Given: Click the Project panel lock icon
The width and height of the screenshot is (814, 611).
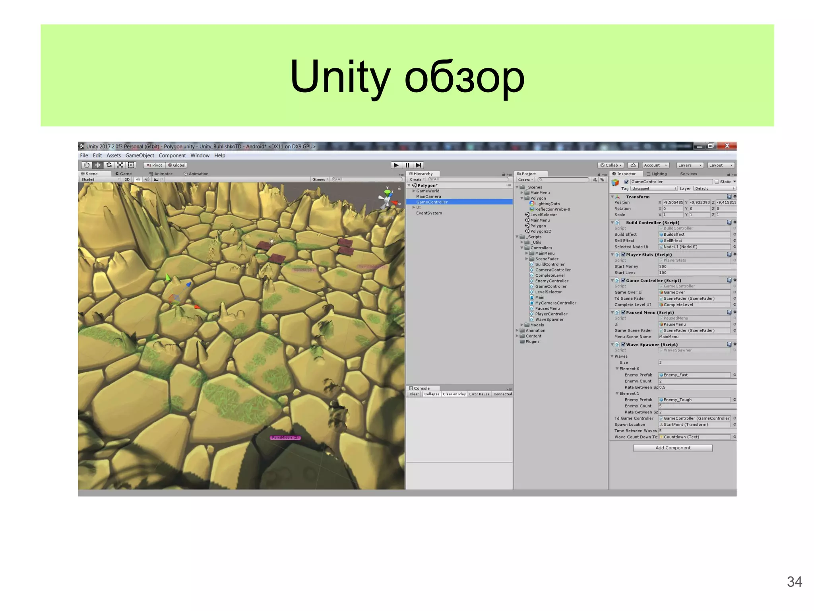Looking at the screenshot, I should click(599, 174).
